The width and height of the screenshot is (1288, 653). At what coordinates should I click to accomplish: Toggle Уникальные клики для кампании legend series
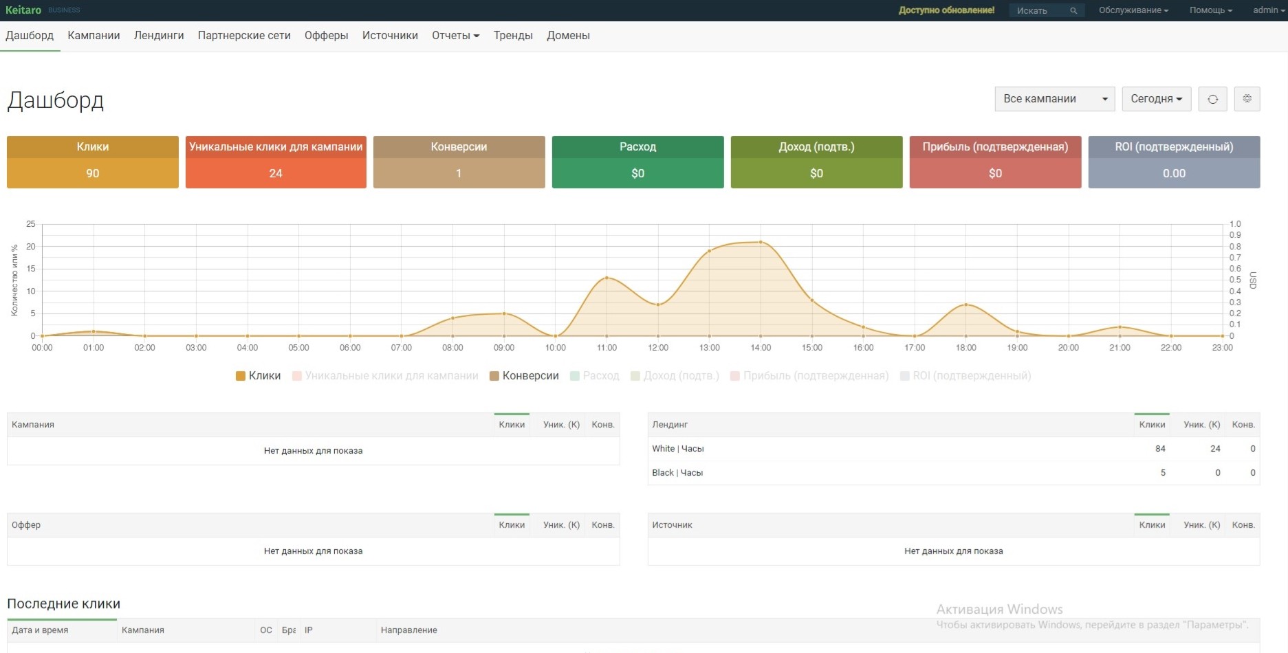[385, 376]
